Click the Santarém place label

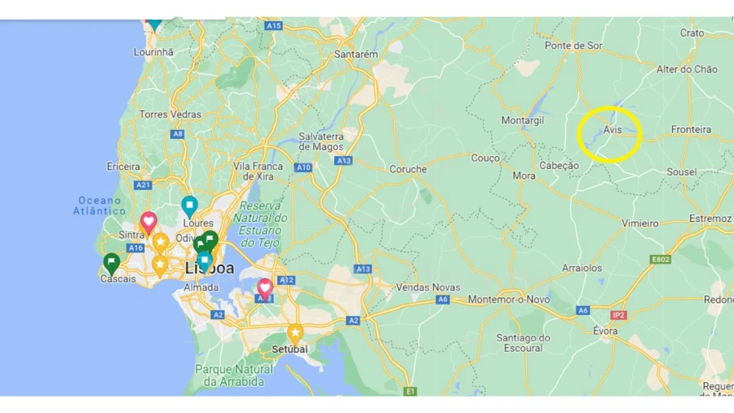coord(356,55)
